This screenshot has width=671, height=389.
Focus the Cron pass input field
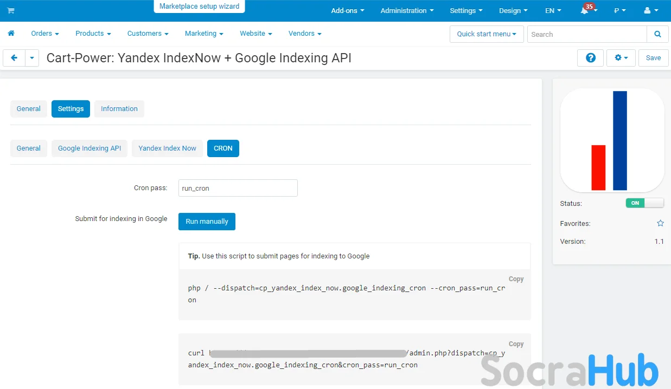238,188
